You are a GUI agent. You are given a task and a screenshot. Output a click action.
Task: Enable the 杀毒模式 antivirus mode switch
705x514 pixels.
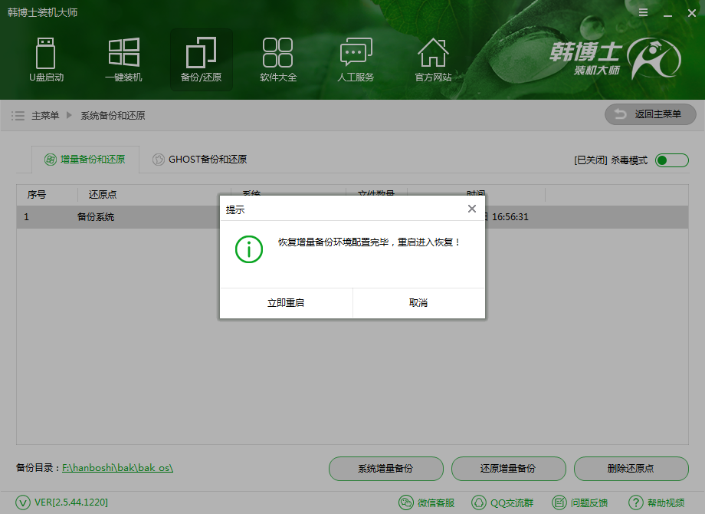(x=670, y=160)
